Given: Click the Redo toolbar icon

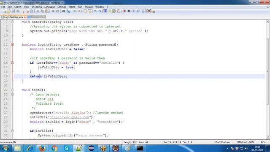Looking at the screenshot, I should pos(57,11).
